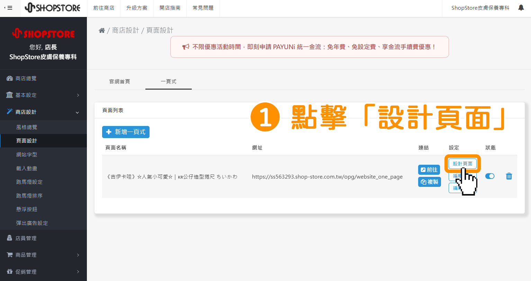Click the 頁面名稱 column header
Viewport: 531px width, 281px height.
[116, 148]
